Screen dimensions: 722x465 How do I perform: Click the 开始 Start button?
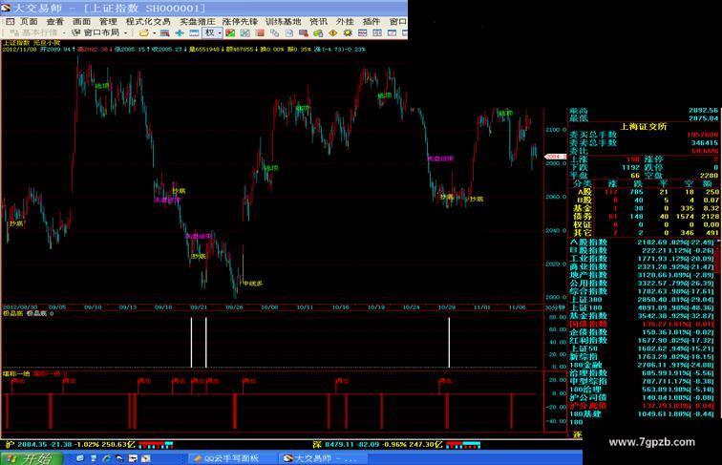tap(32, 458)
